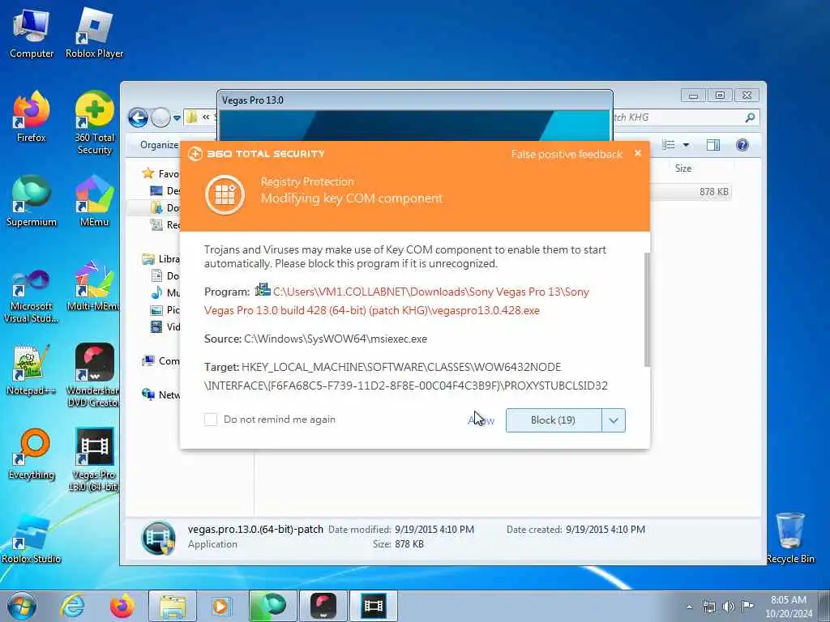Open Firefox from the taskbar
Viewport: 830px width, 622px height.
[x=122, y=606]
